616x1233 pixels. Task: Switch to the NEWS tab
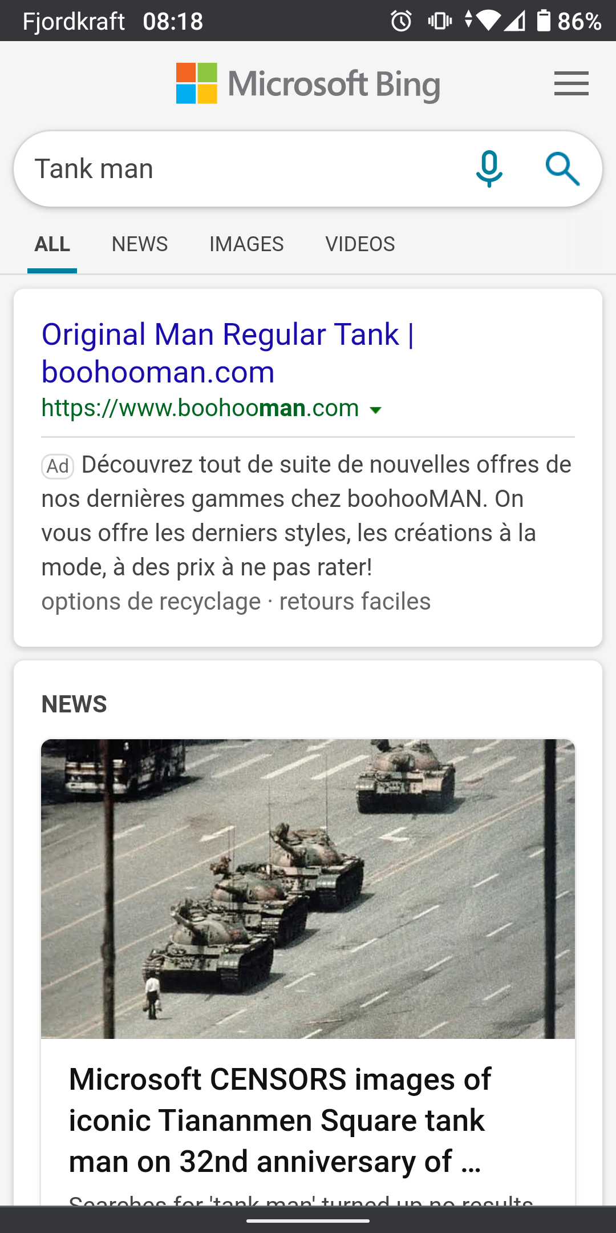tap(140, 244)
